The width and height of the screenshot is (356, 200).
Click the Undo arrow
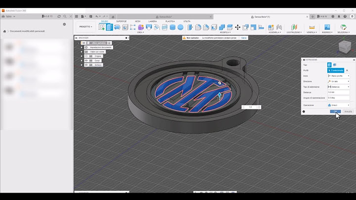pos(97,16)
